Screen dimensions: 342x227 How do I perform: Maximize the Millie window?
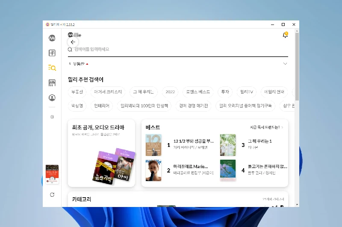[x=283, y=25]
